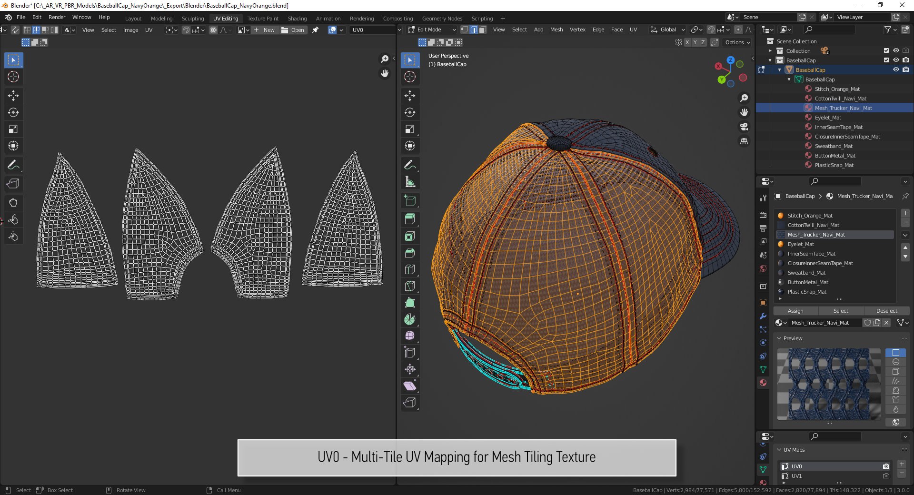The image size is (914, 495).
Task: Select the Extrude Region tool
Action: (410, 219)
